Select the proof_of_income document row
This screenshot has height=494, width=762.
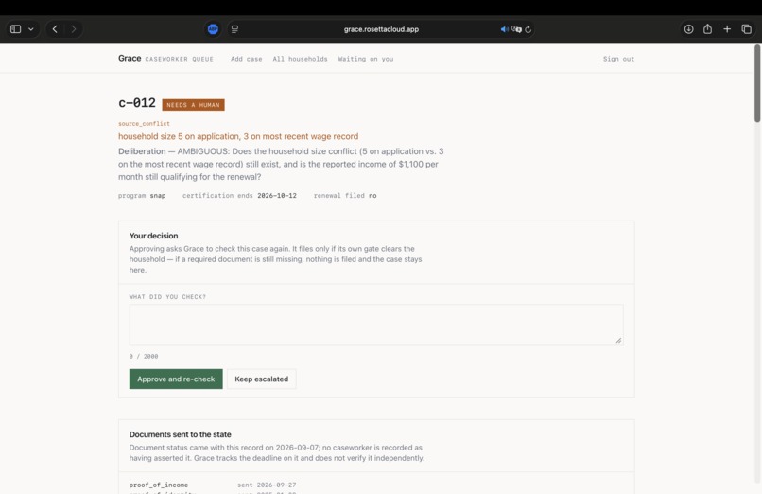376,485
